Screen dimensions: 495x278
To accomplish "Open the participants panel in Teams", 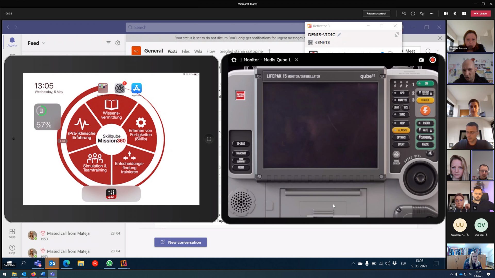I will (x=404, y=13).
